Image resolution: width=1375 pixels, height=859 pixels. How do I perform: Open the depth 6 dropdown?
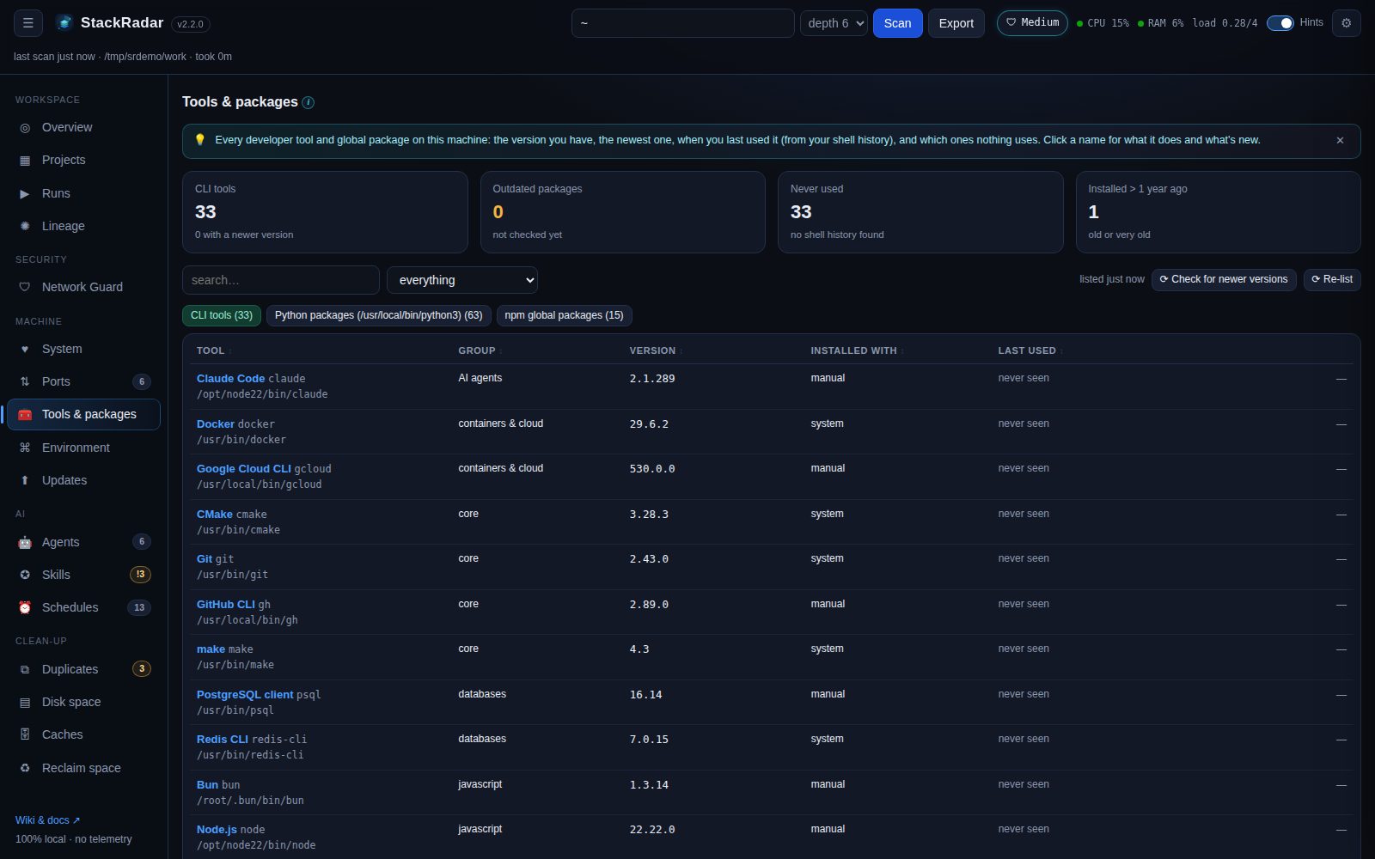[834, 23]
